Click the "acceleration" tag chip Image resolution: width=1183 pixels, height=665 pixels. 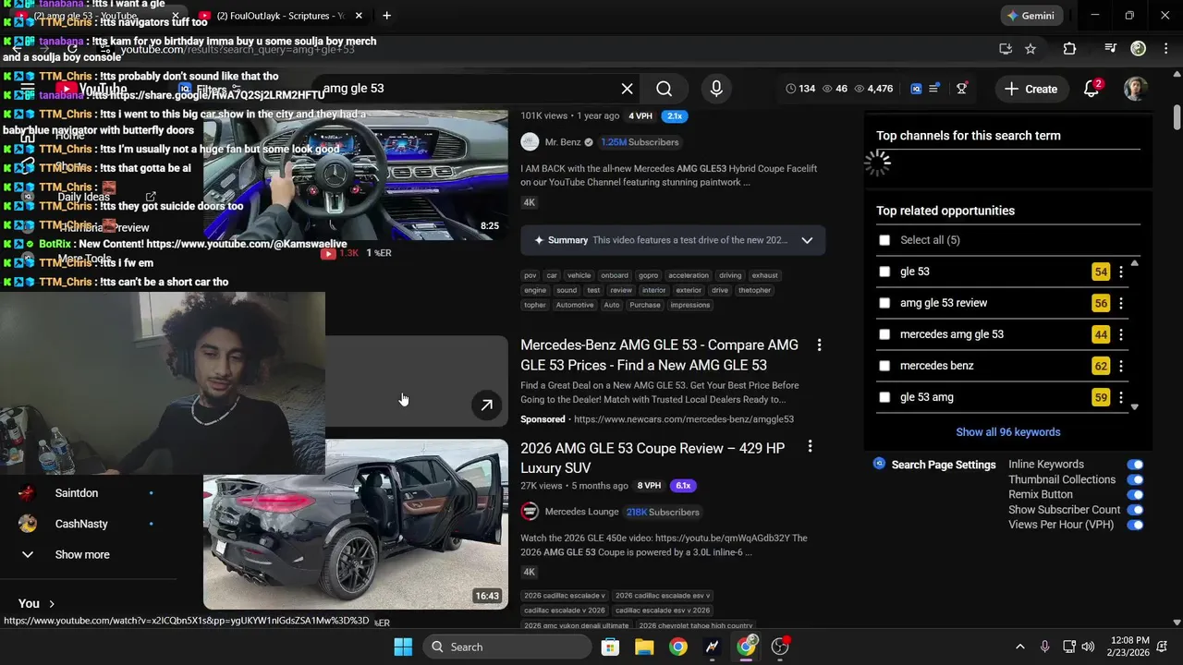(x=689, y=275)
